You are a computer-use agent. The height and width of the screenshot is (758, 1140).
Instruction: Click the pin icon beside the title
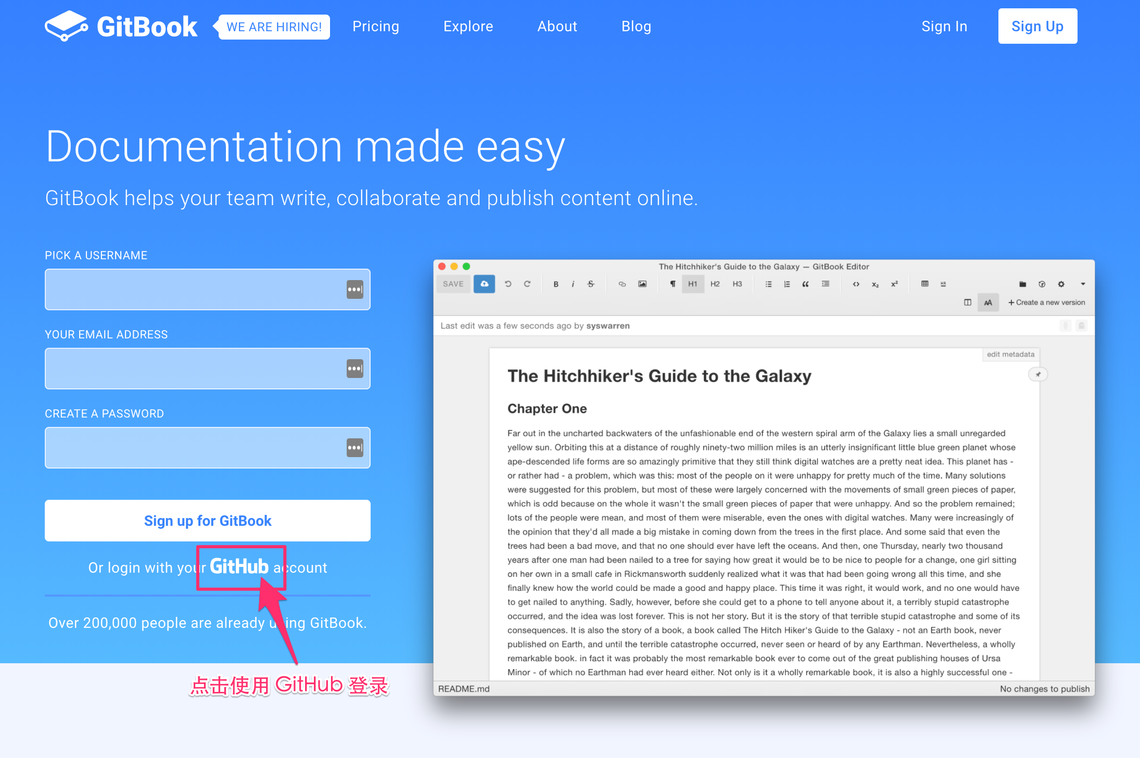coord(1038,374)
